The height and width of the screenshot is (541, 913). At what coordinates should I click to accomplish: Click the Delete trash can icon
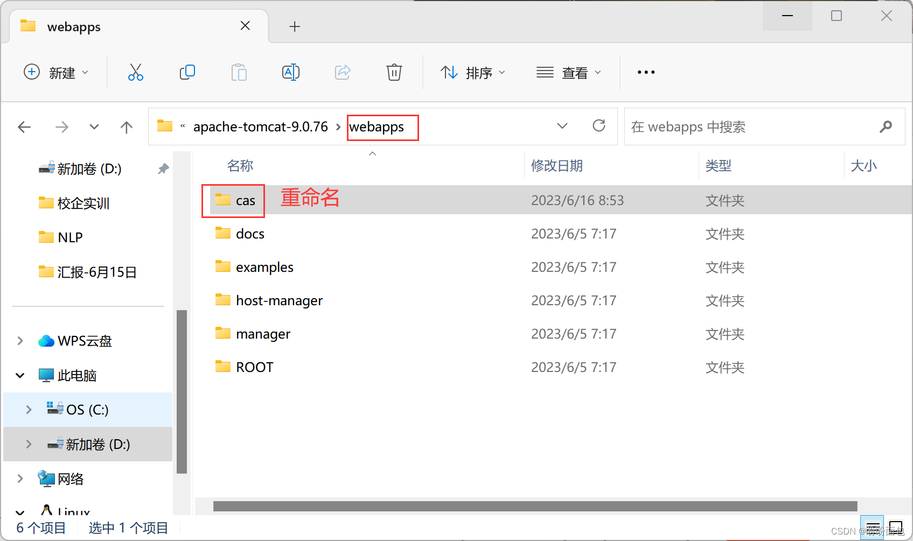[x=394, y=72]
